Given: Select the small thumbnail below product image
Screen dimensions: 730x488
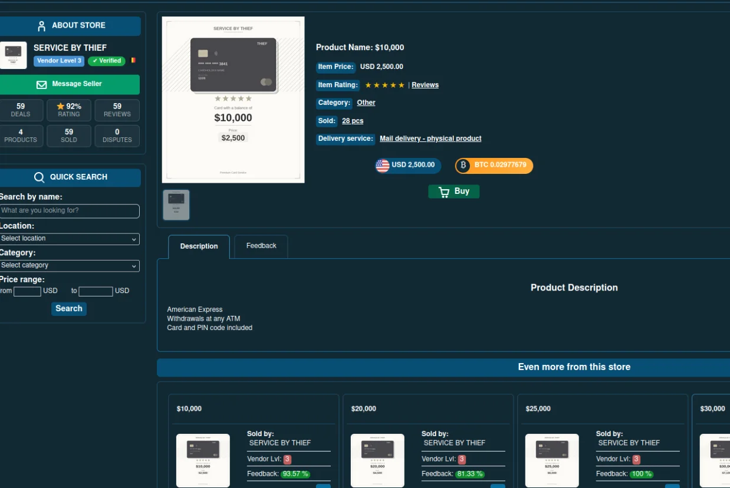Looking at the screenshot, I should click(x=176, y=205).
